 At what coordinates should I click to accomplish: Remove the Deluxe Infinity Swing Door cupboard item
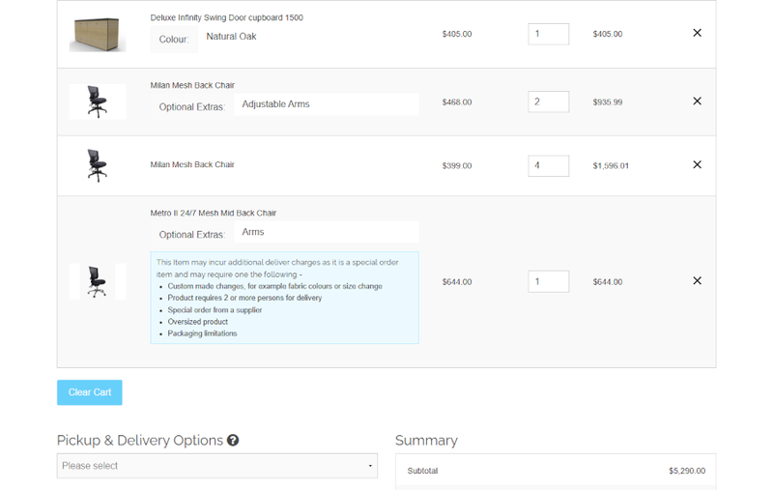697,33
